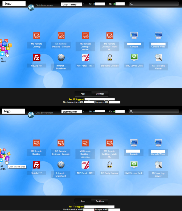
Task: Open CMTrace Log Viewer in top screenshot
Action: click(x=159, y=57)
